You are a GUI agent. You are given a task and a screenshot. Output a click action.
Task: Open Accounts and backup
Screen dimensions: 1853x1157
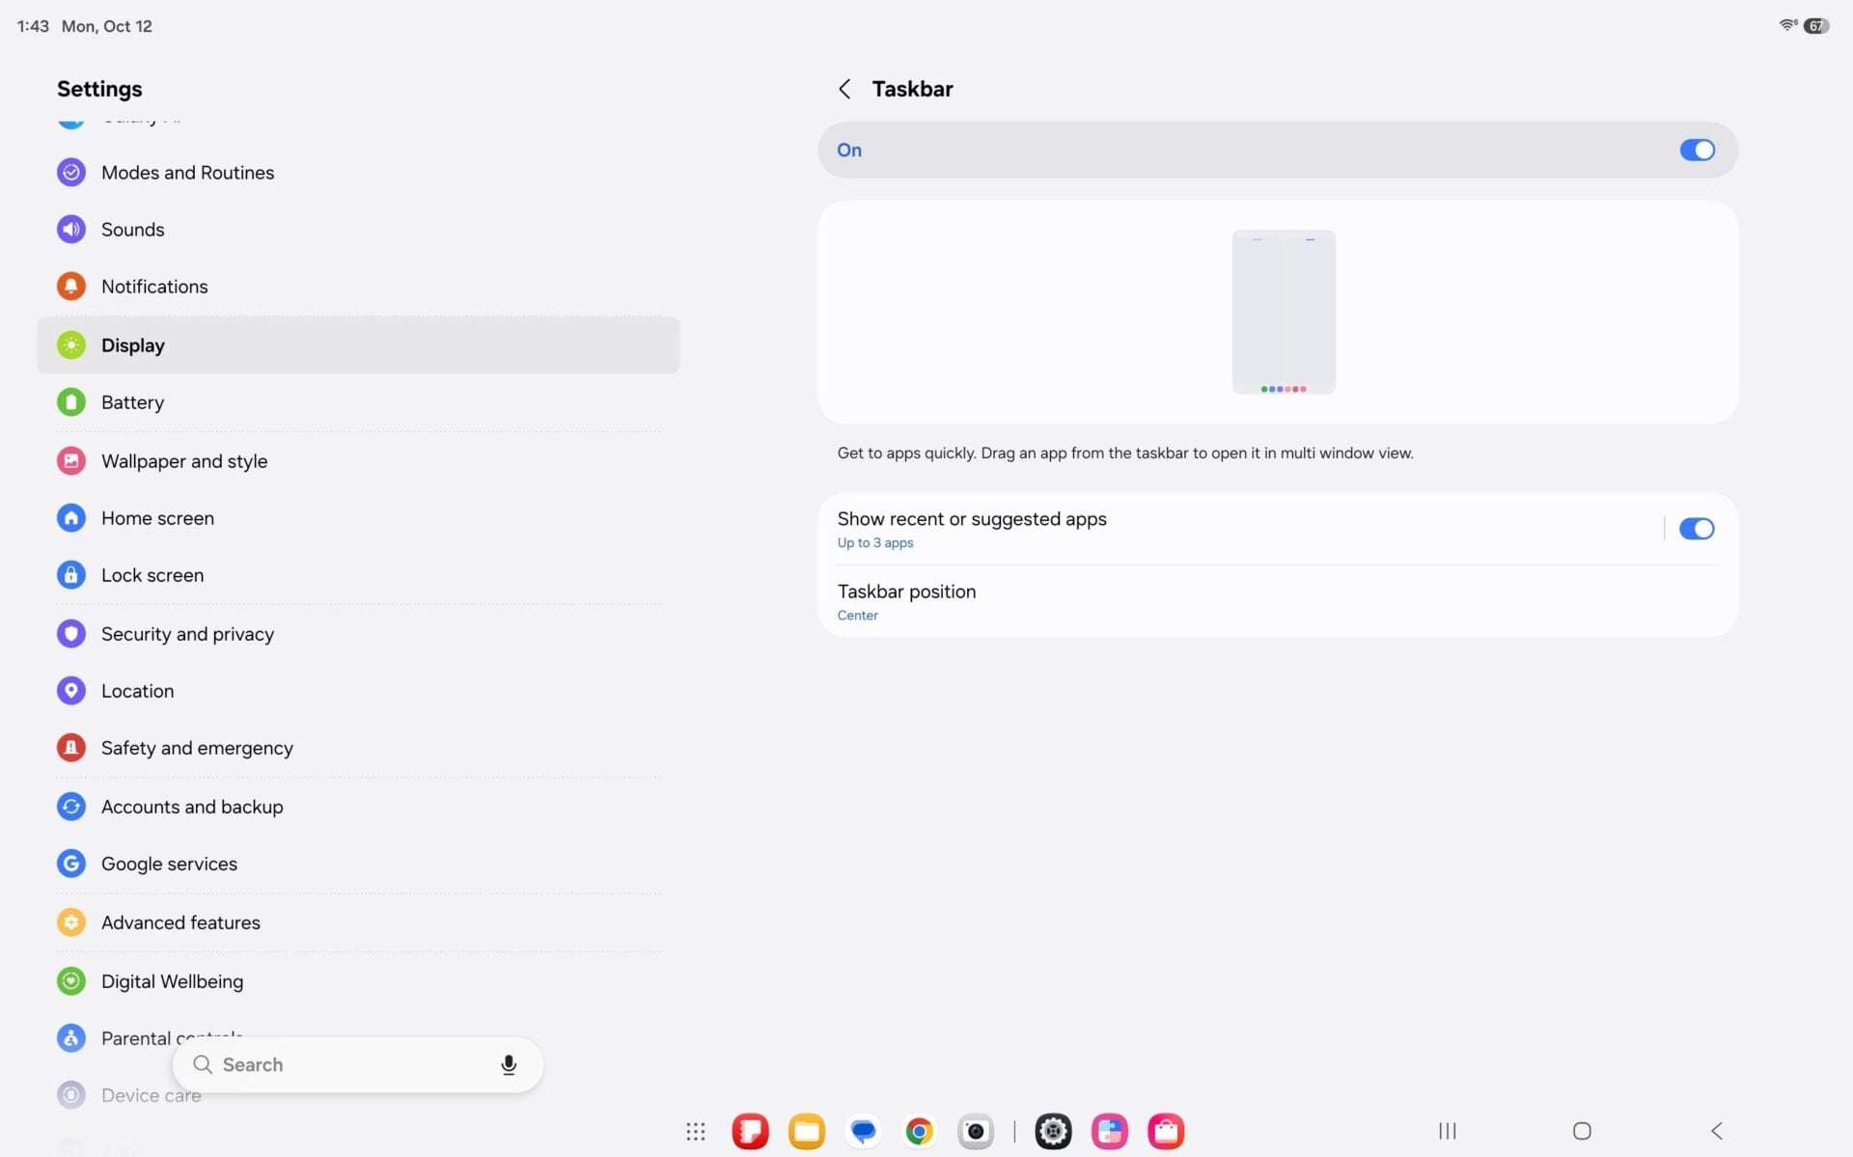coord(358,807)
